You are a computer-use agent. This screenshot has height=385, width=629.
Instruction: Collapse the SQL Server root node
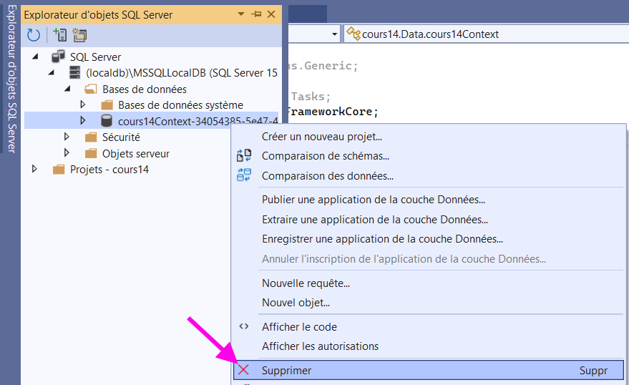pyautogui.click(x=35, y=57)
